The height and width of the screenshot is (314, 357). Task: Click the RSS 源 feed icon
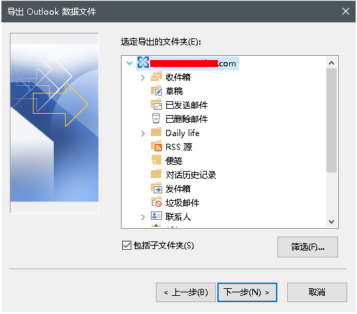[x=156, y=147]
